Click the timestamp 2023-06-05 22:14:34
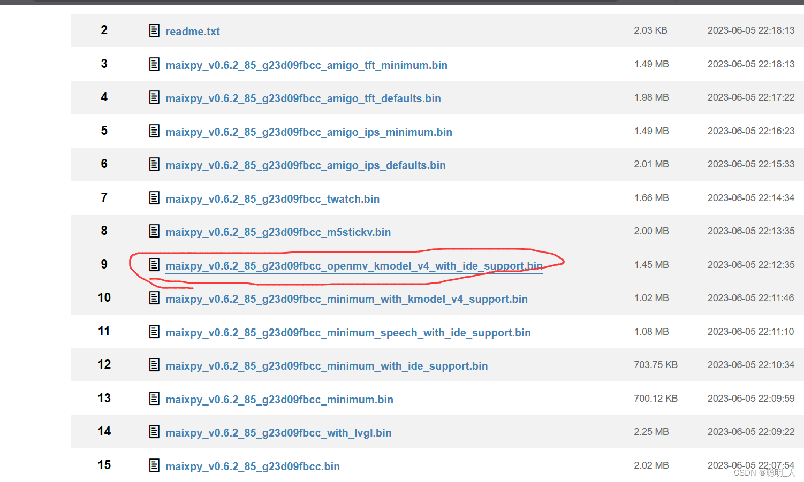804x482 pixels. [x=751, y=198]
